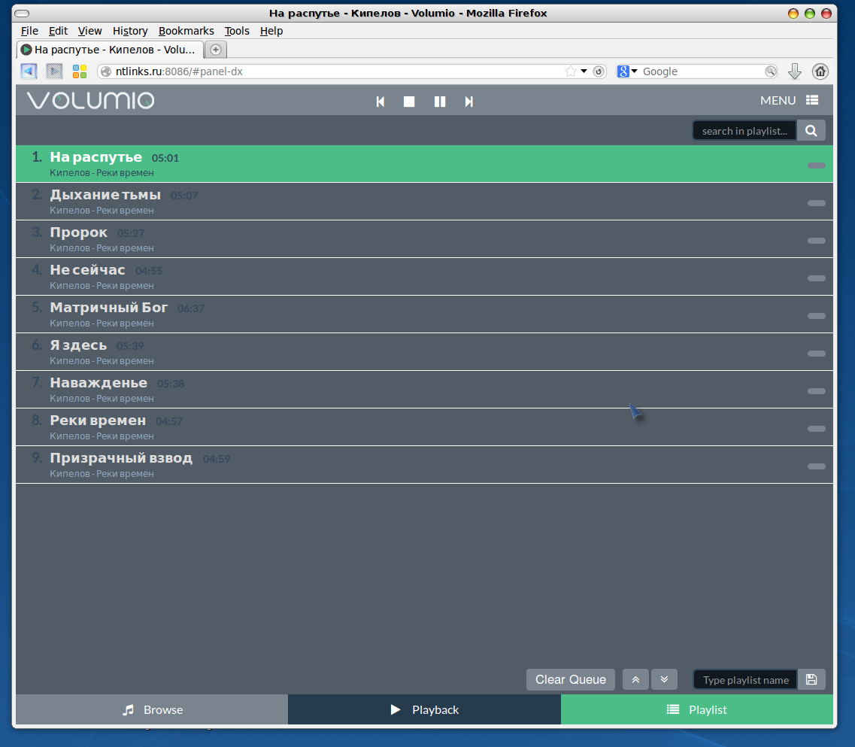
Task: Click the search box magnifier icon
Action: coord(771,71)
